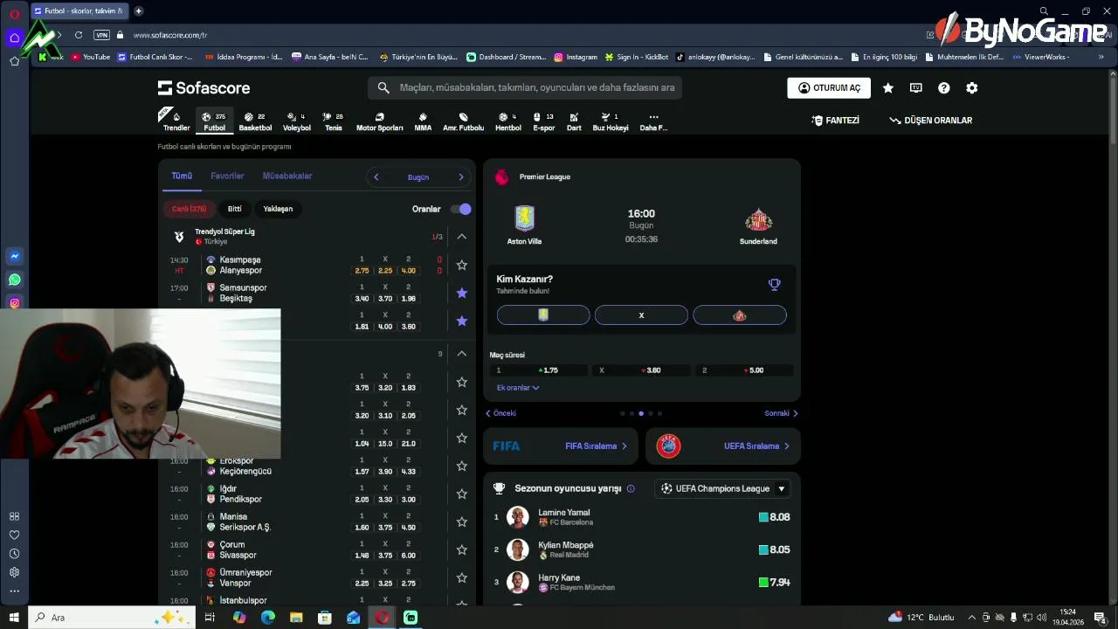
Task: Vote Sunderland to win
Action: pyautogui.click(x=740, y=315)
